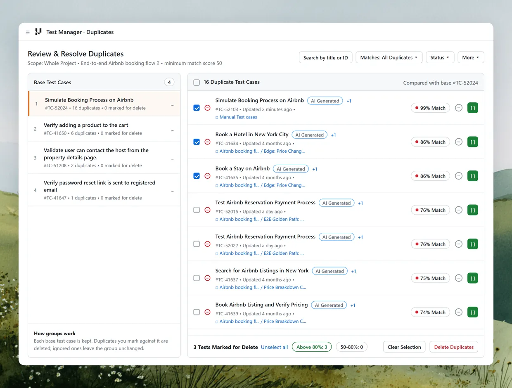
Task: Check Search for Airbnb Listings checkbox
Action: pyautogui.click(x=197, y=278)
